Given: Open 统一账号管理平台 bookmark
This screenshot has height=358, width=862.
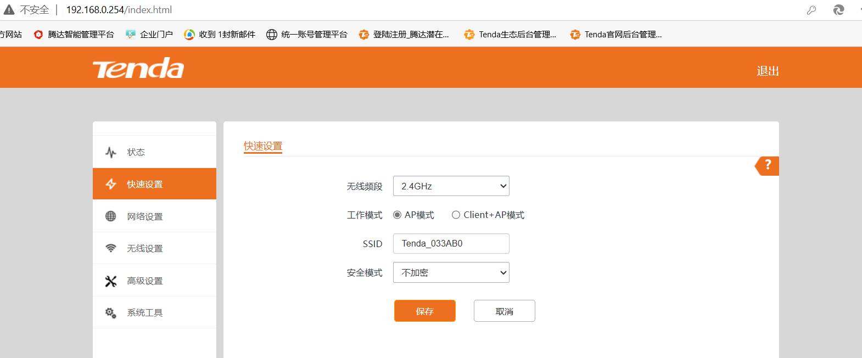Looking at the screenshot, I should coord(307,34).
